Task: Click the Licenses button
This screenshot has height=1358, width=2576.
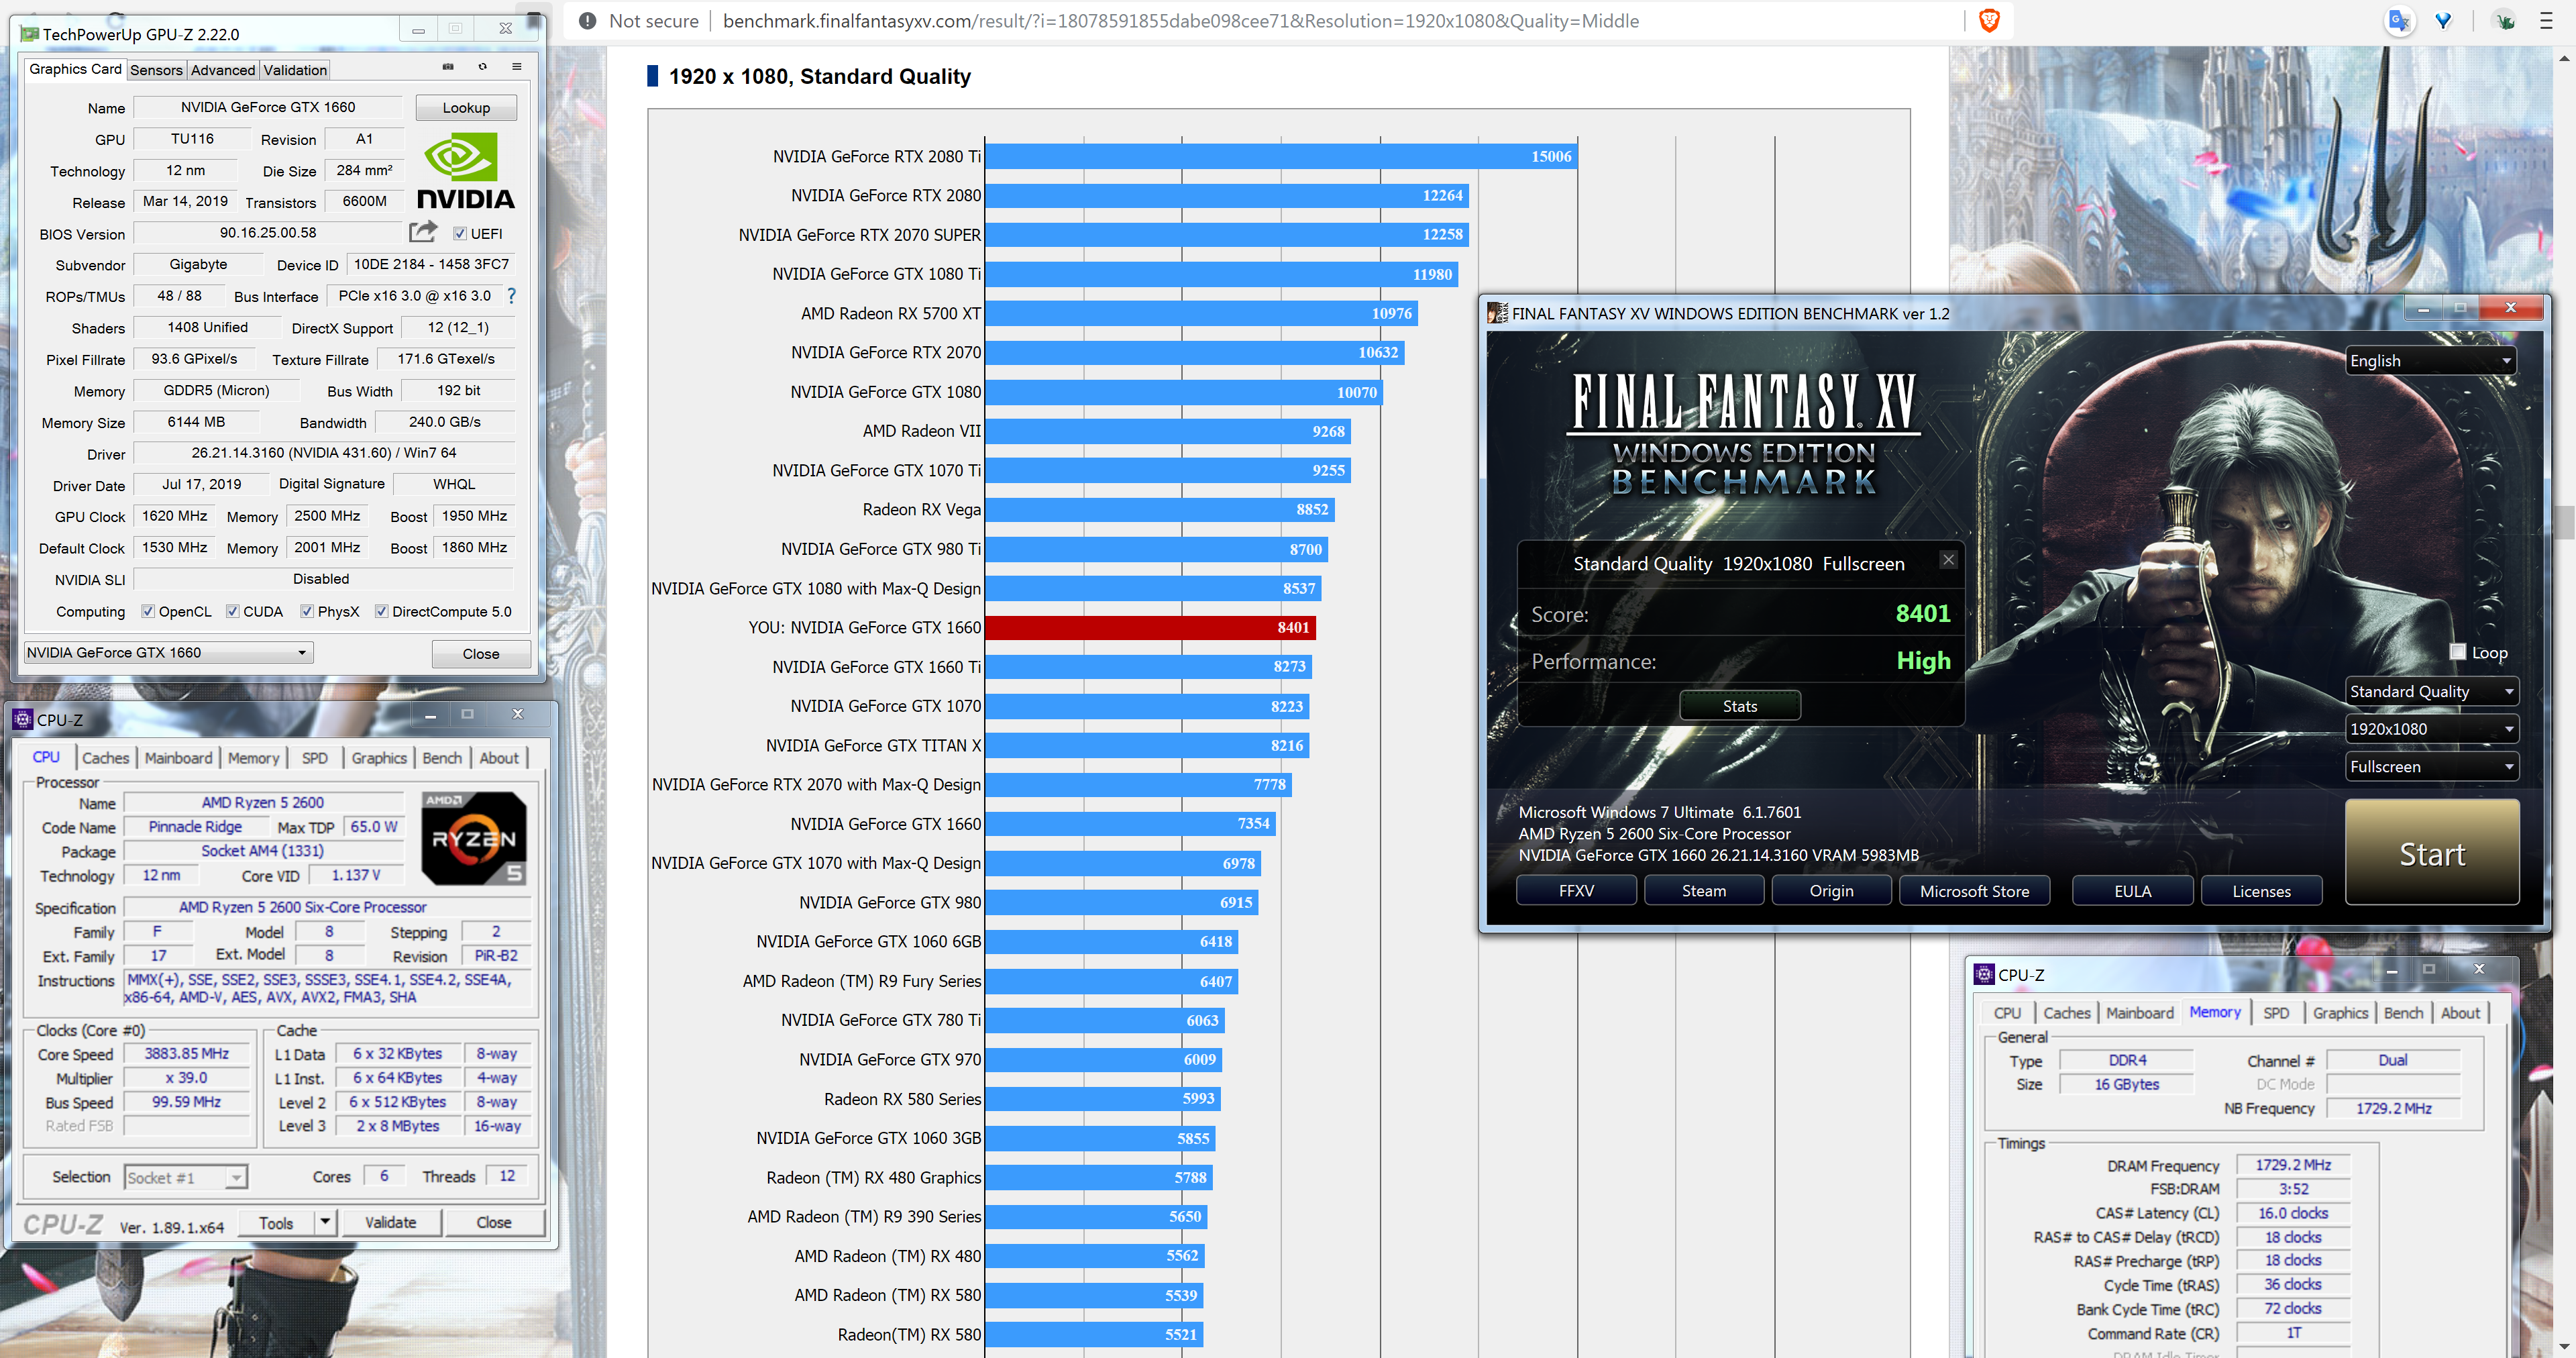Action: (2261, 891)
